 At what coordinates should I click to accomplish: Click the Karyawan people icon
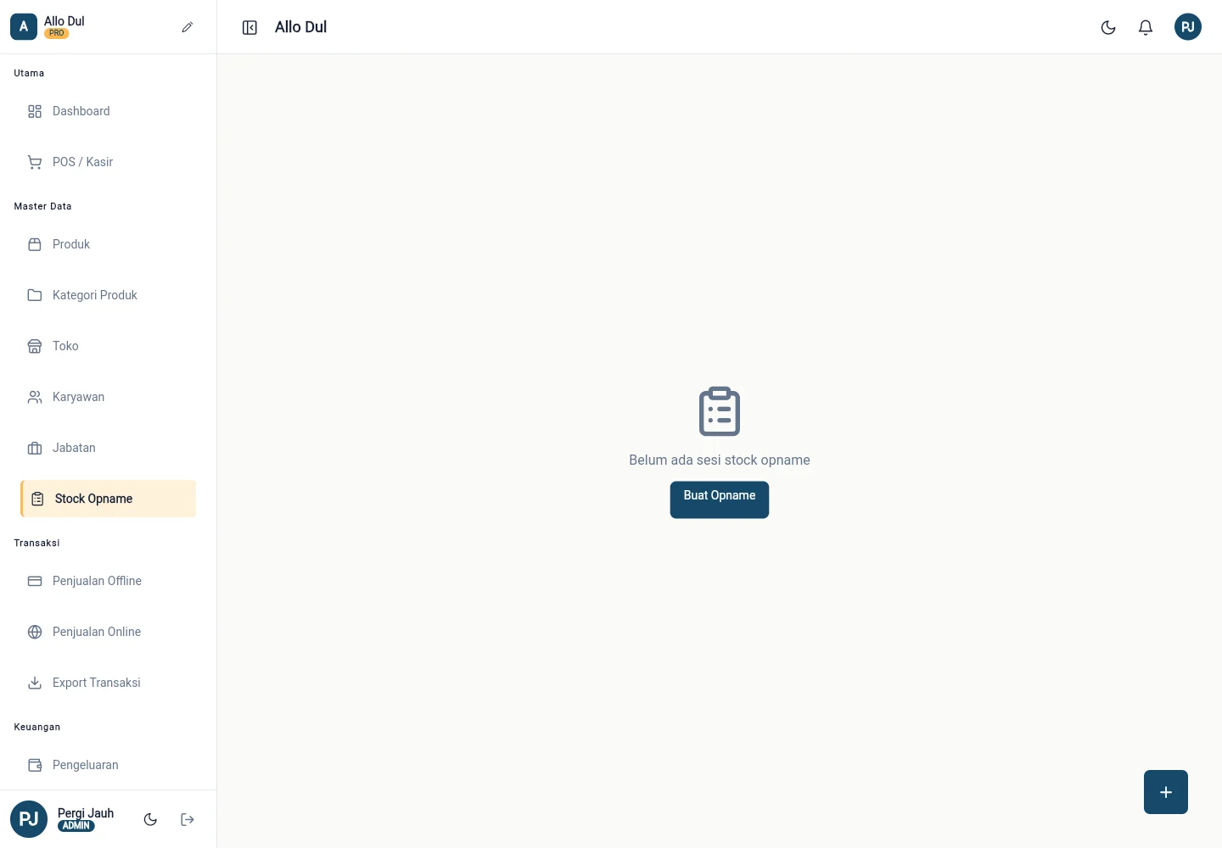(x=35, y=397)
